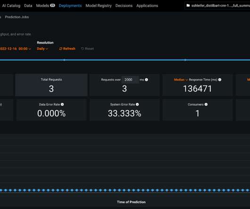The width and height of the screenshot is (250, 209).
Task: Click the Requests over threshold input field
Action: pyautogui.click(x=130, y=79)
